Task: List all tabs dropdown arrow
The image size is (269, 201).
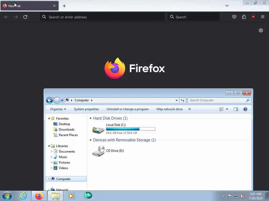Action: point(227,6)
